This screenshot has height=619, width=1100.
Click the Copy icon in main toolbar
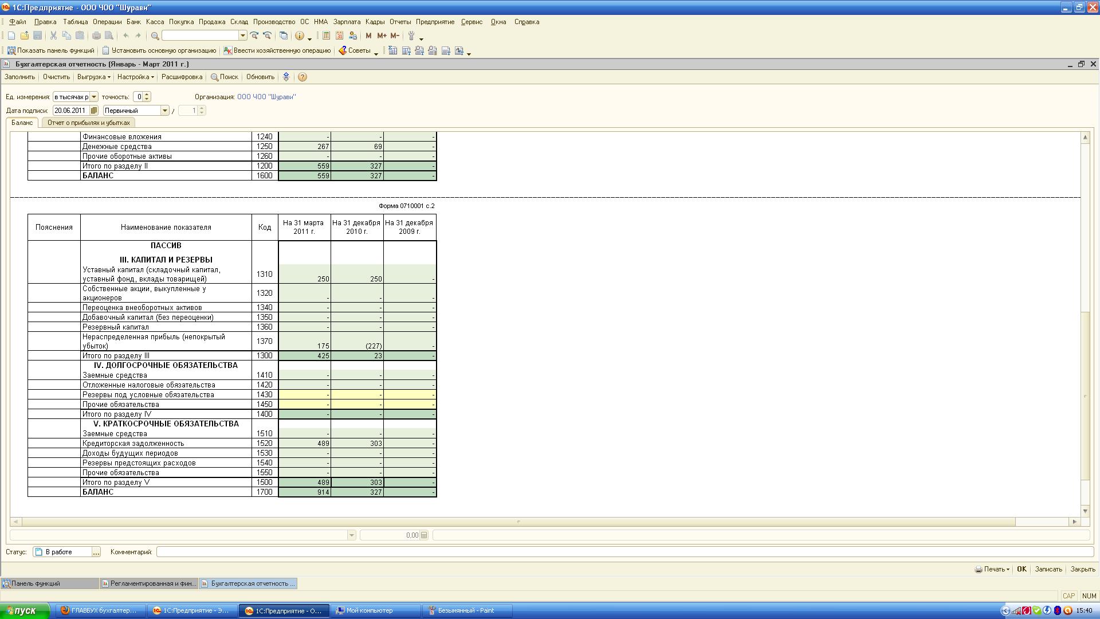tap(66, 36)
